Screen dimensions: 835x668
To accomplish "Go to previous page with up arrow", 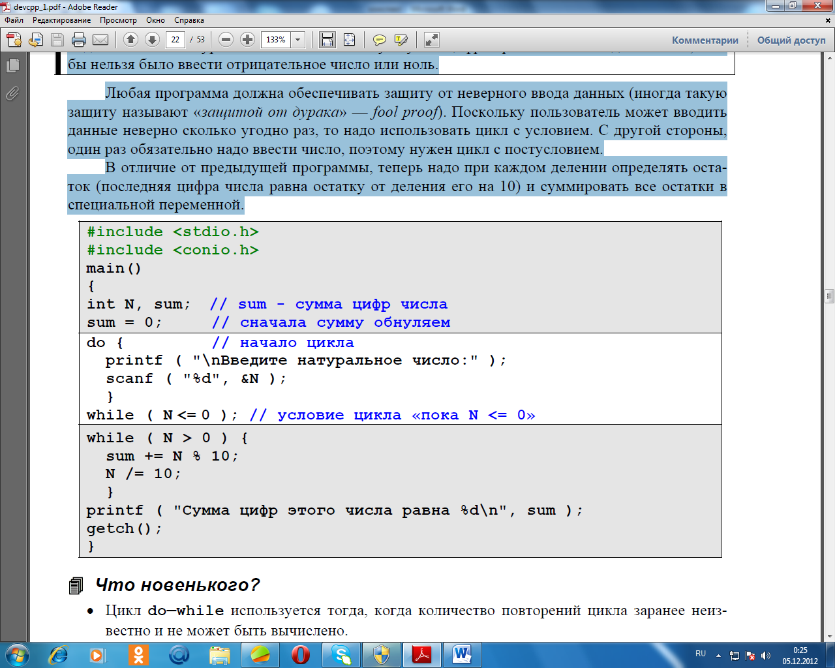I will click(x=130, y=40).
